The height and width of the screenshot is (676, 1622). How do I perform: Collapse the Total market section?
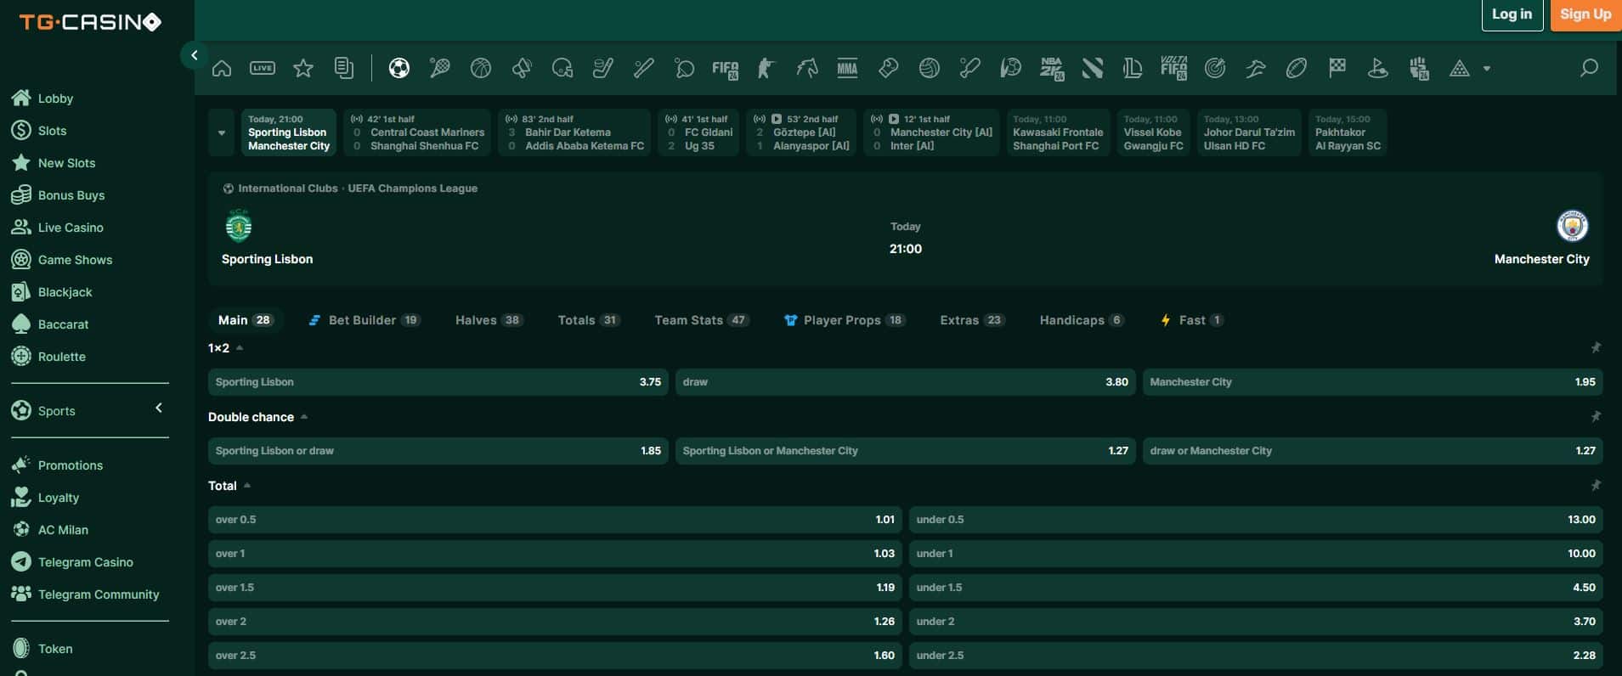(247, 486)
